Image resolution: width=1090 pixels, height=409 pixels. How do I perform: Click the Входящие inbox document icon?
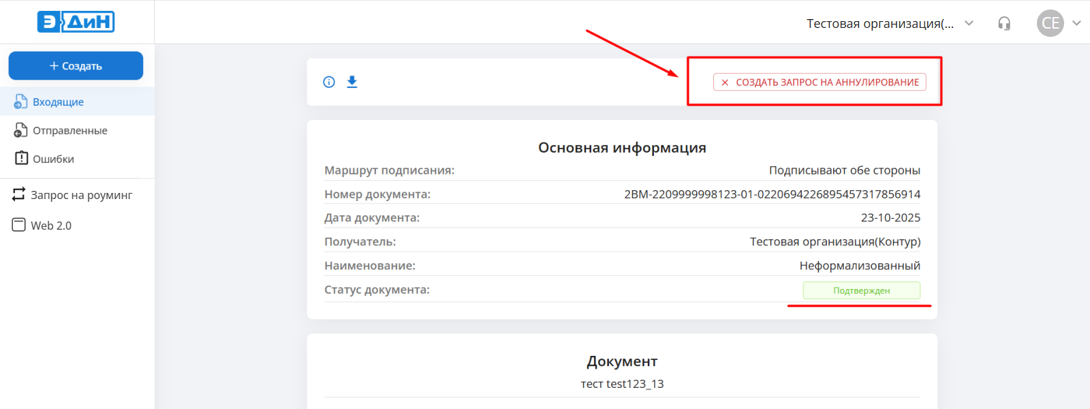[21, 102]
